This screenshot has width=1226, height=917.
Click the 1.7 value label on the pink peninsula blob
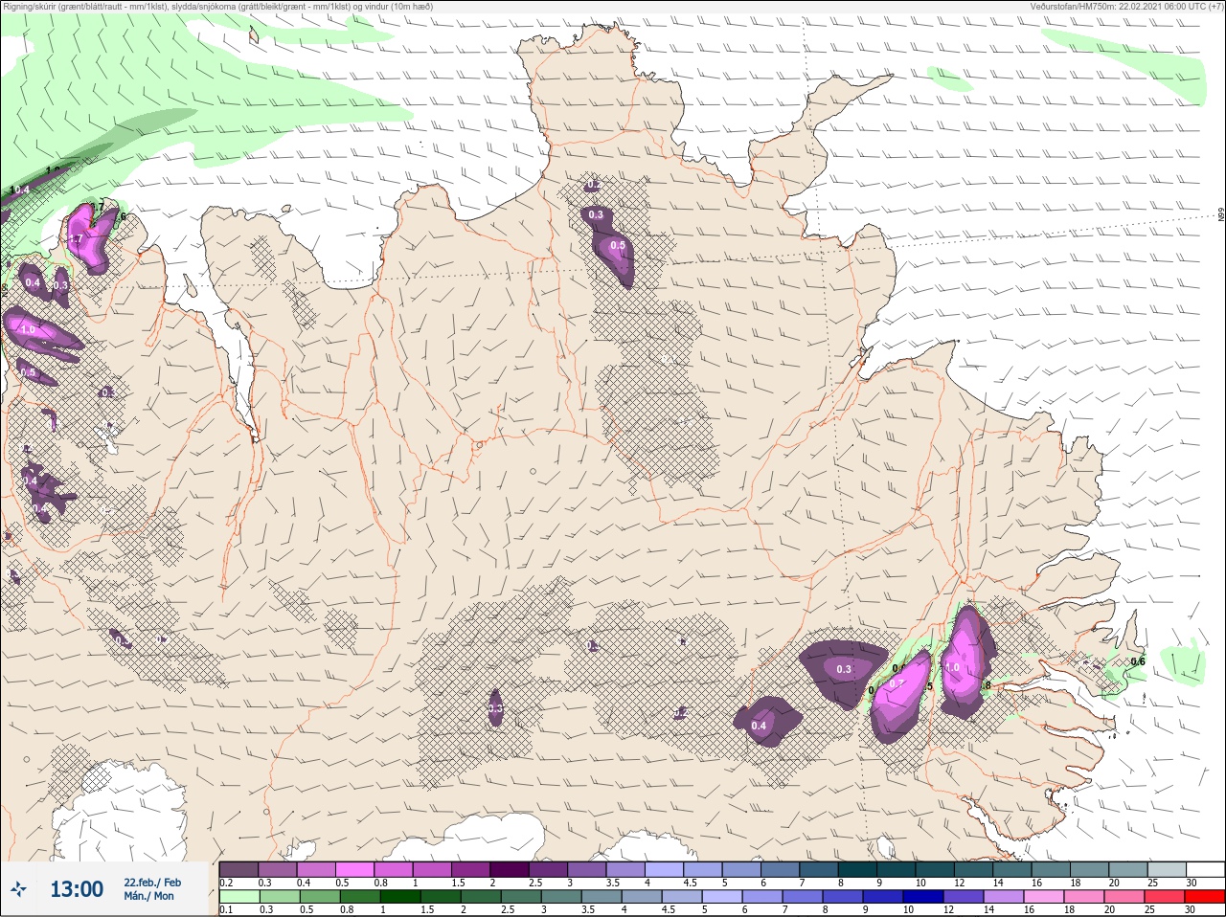click(76, 238)
